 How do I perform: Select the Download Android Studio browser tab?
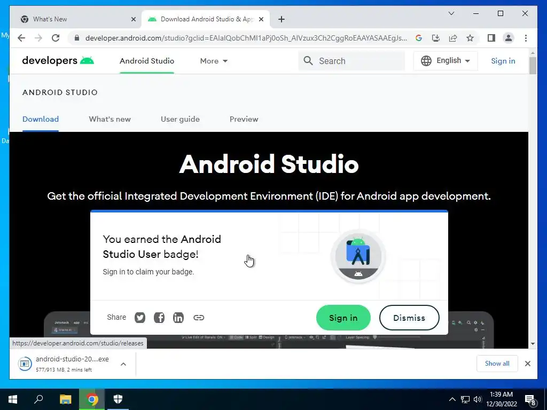[x=206, y=19]
